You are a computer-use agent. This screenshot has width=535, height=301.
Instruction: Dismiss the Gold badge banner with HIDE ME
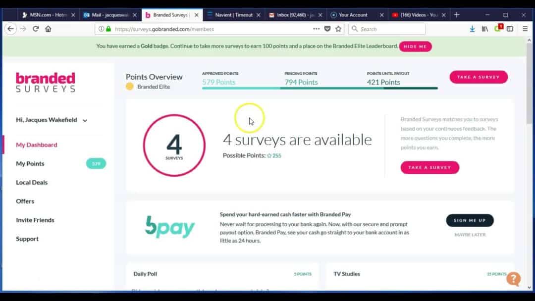415,46
